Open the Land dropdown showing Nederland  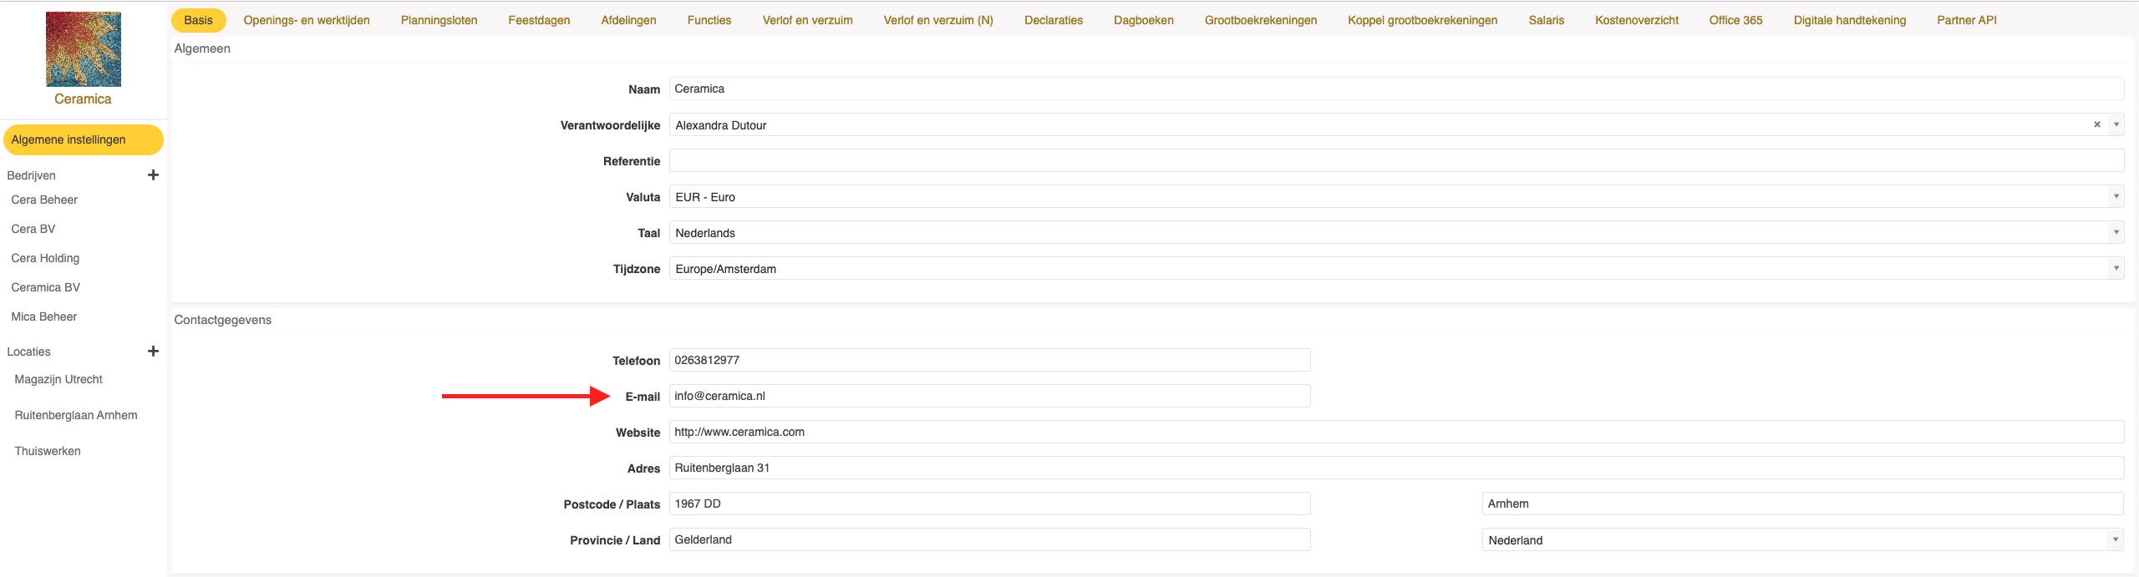[x=1802, y=540]
